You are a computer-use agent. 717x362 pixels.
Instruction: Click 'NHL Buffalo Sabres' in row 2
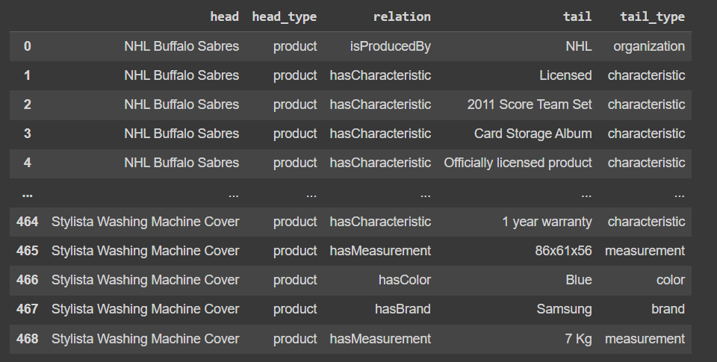pyautogui.click(x=181, y=104)
